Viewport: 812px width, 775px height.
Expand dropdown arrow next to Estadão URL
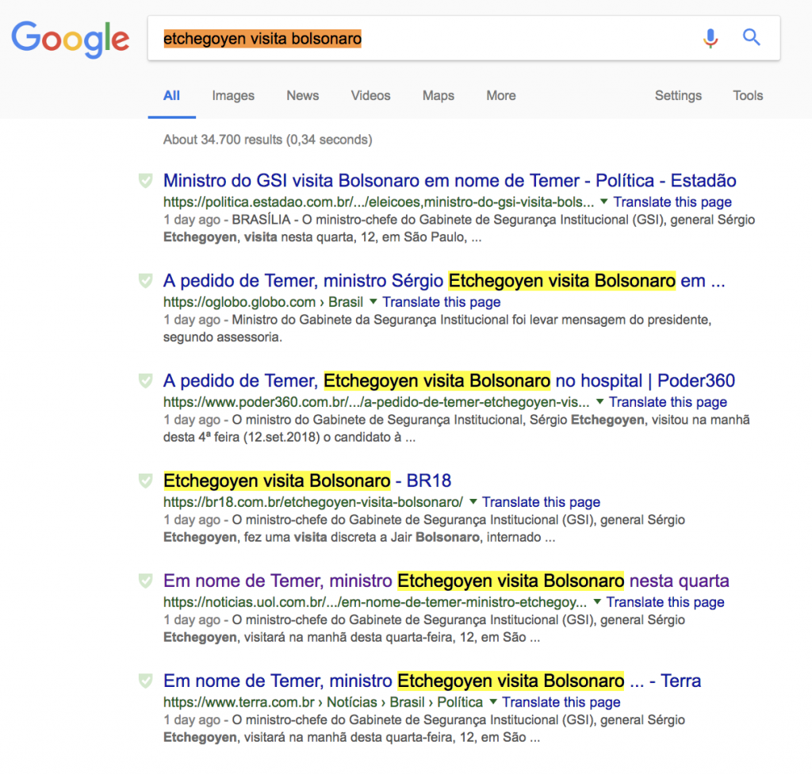[604, 202]
